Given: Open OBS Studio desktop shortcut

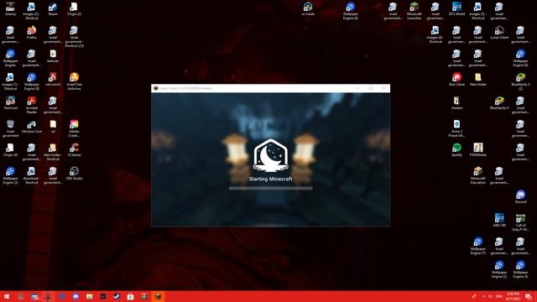Looking at the screenshot, I should point(74,174).
